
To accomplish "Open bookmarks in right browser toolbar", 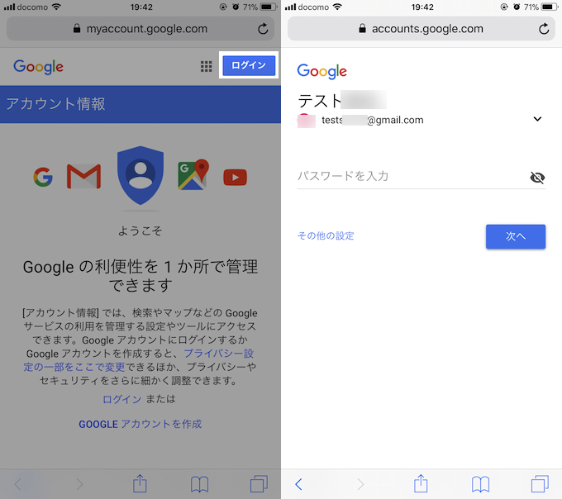I will [x=480, y=484].
